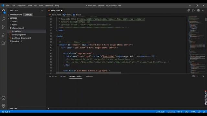Click unsaved dot on index.html tab
The height and width of the screenshot is (116, 207).
(x=62, y=11)
